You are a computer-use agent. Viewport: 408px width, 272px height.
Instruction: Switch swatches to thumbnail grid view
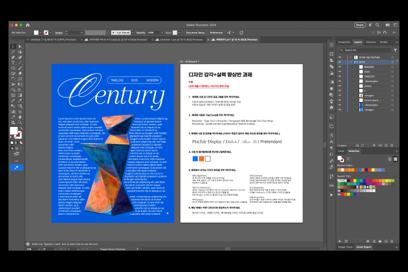396,159
